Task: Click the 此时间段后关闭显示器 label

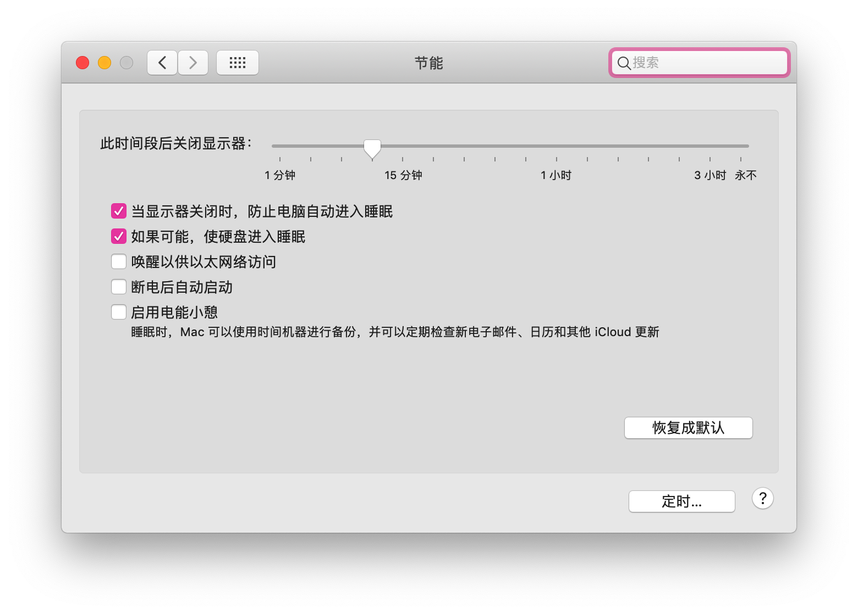Action: (176, 144)
